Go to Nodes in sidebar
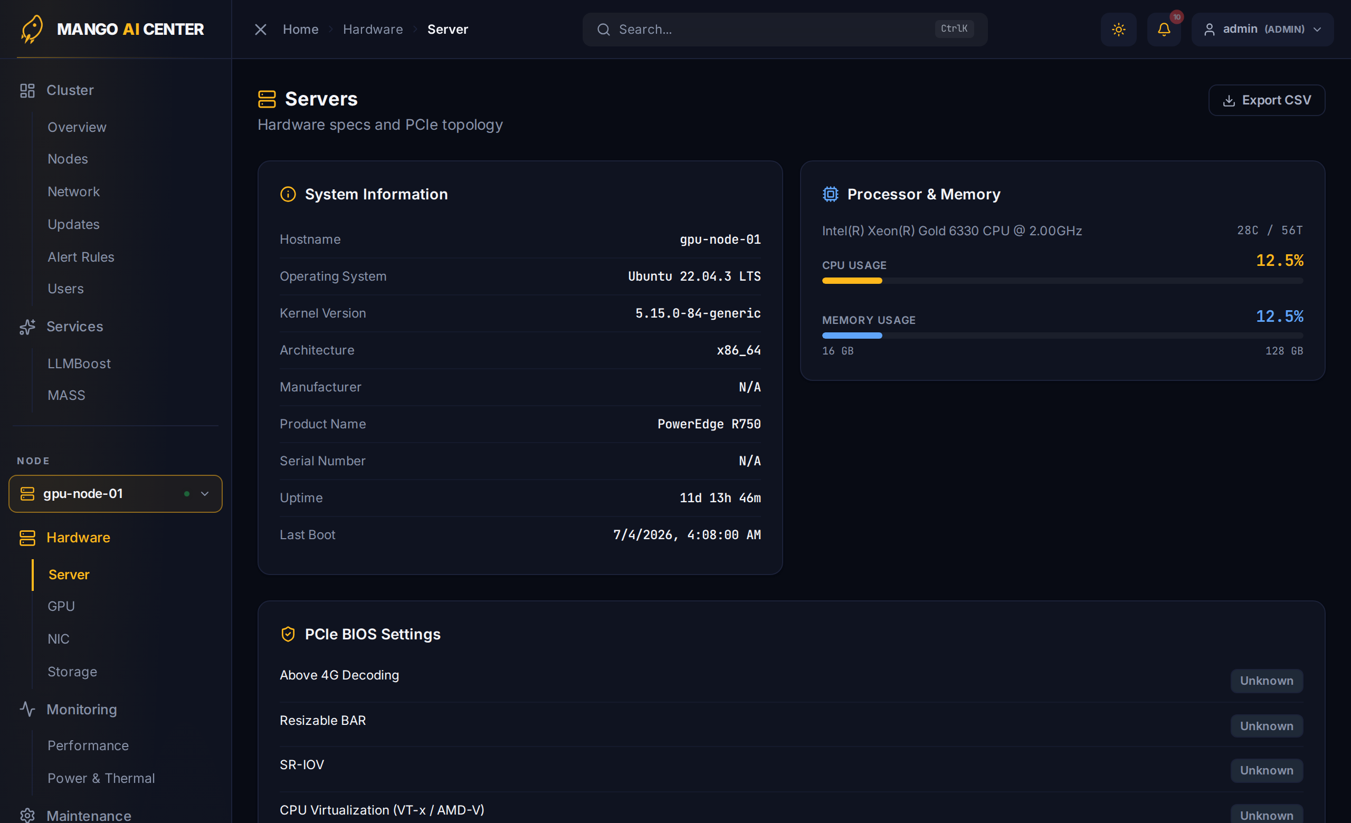The image size is (1351, 823). tap(68, 159)
